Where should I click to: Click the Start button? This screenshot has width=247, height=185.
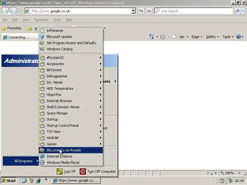click(x=9, y=181)
